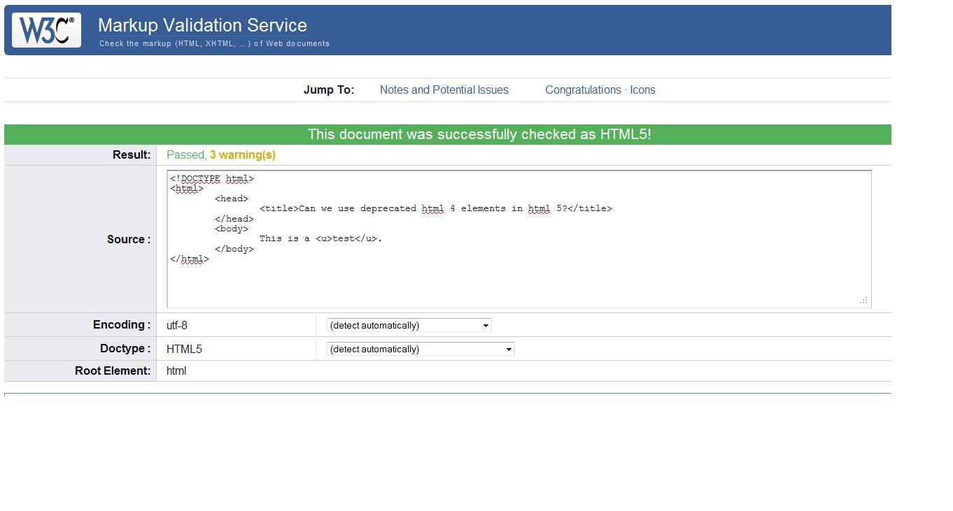Jump to Notes and Potential Issues
The width and height of the screenshot is (953, 511).
444,89
